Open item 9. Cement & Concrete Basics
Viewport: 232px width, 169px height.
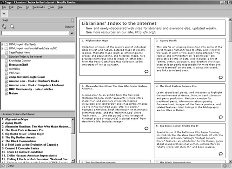click(x=20, y=149)
